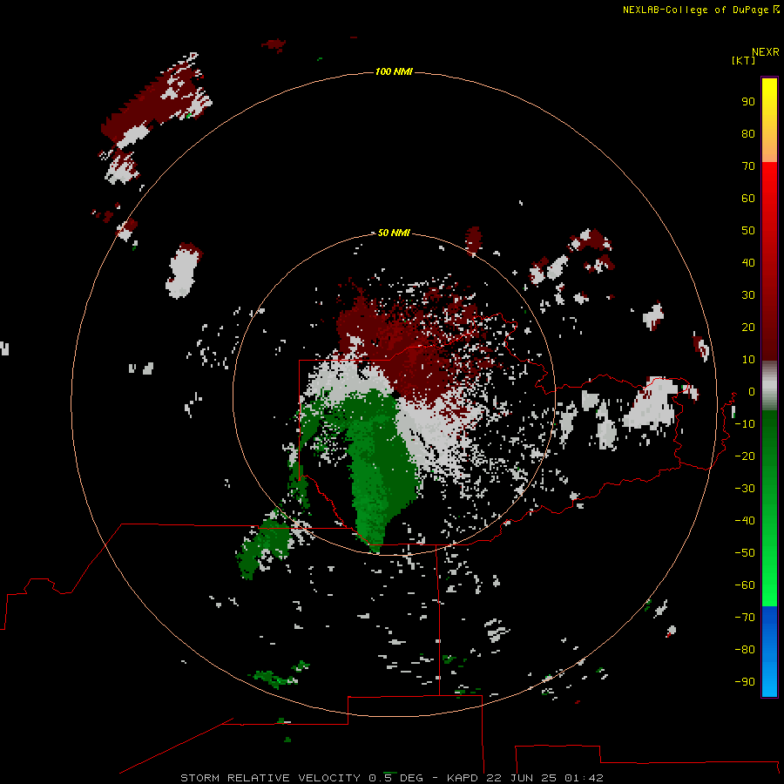The width and height of the screenshot is (784, 784).
Task: Click the 90 value on the velocity scale
Action: tap(748, 102)
